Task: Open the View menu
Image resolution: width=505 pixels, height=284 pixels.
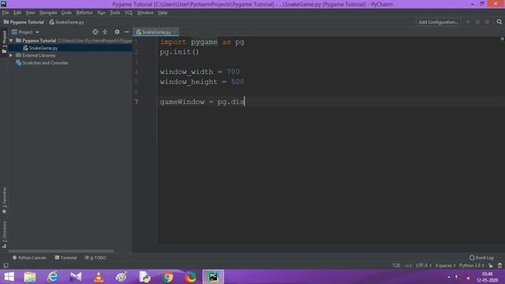Action: [x=30, y=13]
